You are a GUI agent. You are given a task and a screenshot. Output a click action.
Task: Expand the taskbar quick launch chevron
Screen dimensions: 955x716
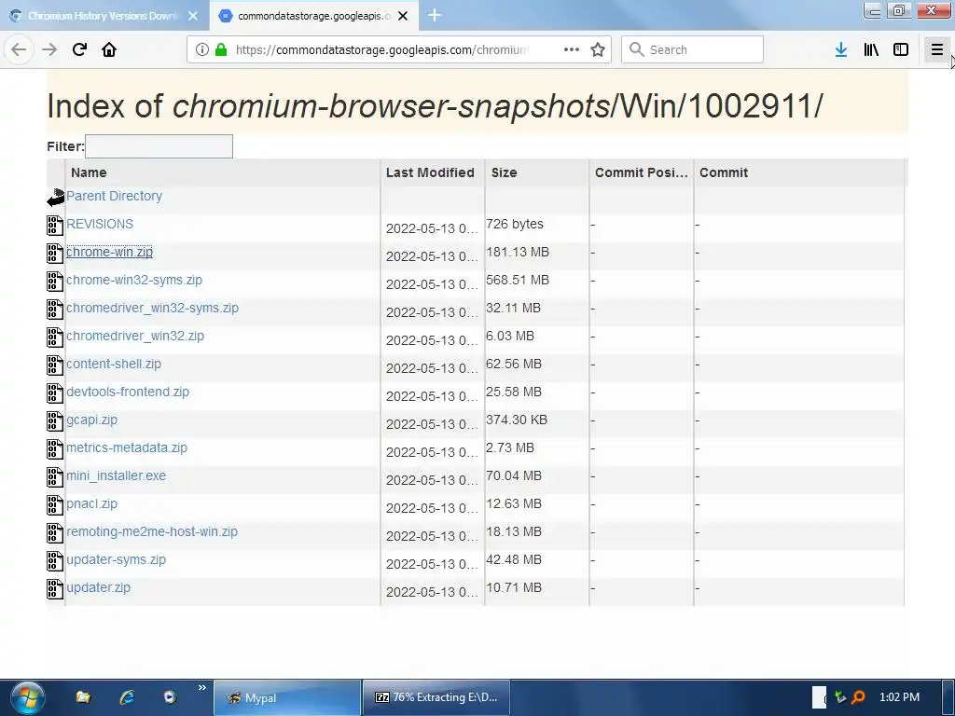tap(202, 688)
